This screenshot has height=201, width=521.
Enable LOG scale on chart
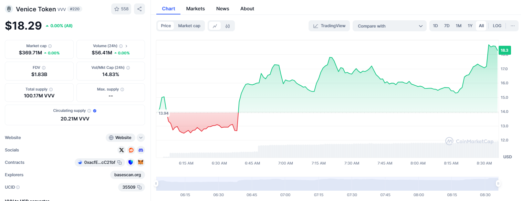coord(497,26)
